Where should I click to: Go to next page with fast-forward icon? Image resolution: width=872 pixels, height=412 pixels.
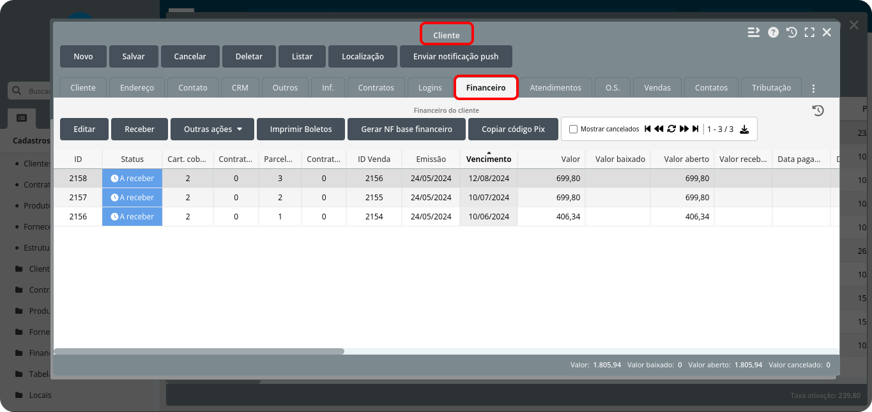(684, 129)
